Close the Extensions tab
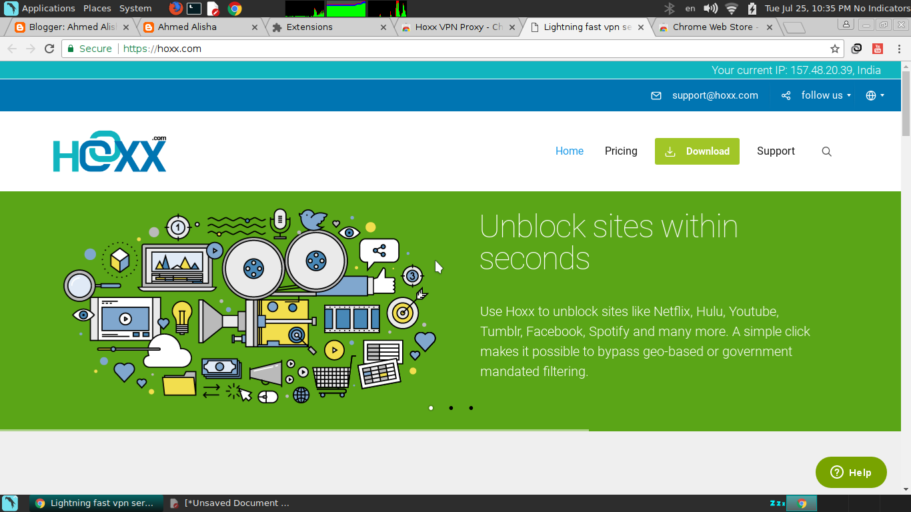Image resolution: width=911 pixels, height=512 pixels. [x=383, y=27]
